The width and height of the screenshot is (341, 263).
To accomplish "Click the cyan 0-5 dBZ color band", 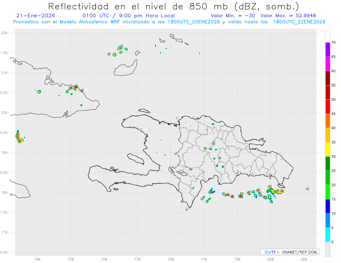I will pyautogui.click(x=328, y=235).
